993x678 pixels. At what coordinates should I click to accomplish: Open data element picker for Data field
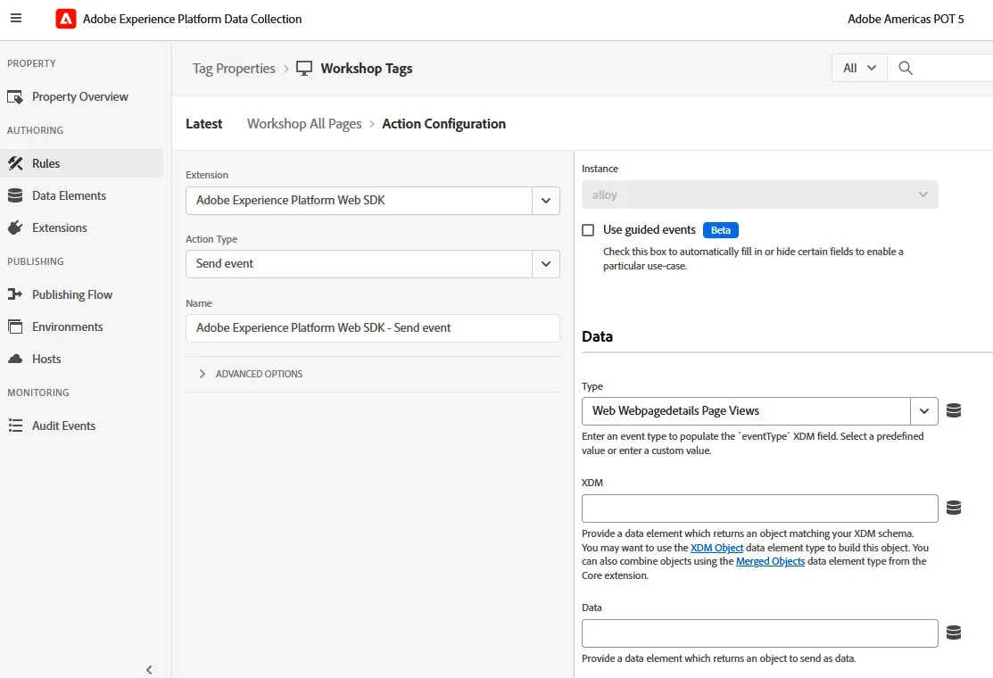coord(954,633)
